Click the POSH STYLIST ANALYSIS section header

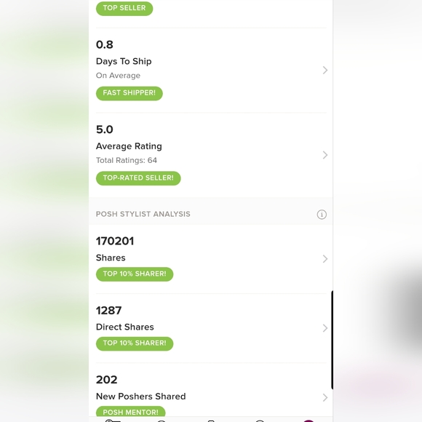(143, 214)
